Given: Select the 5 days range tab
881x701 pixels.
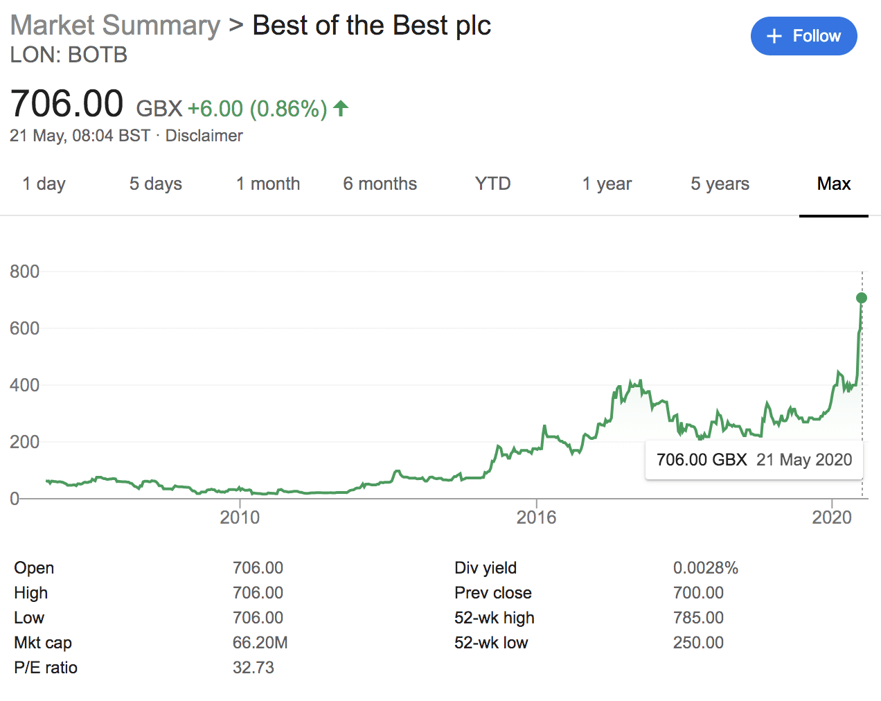Looking at the screenshot, I should [x=156, y=184].
